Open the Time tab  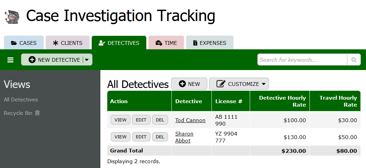(166, 43)
